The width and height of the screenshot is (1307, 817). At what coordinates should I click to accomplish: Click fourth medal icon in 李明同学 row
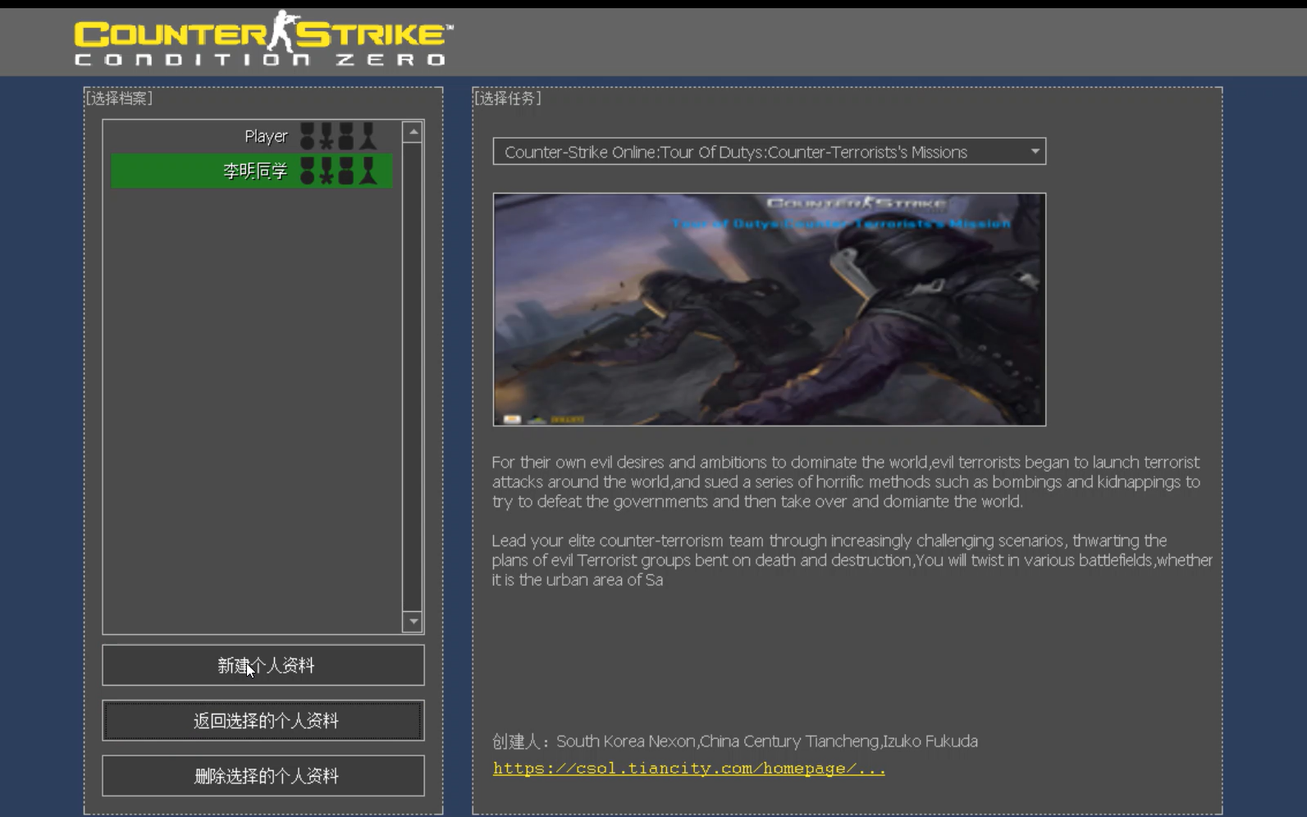(x=368, y=171)
